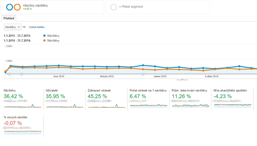This screenshot has height=146, width=257.
Task: Click the orange Návštěvy legend dot for 2014
Action: coord(44,40)
